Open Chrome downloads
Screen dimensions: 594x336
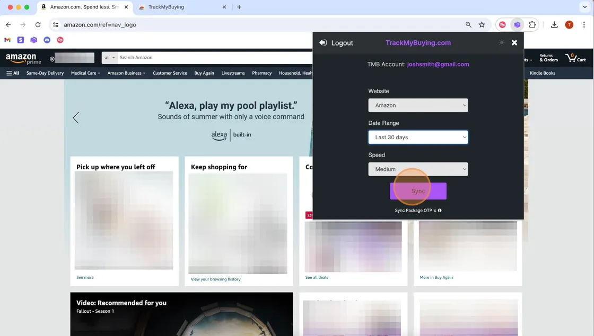pos(554,24)
